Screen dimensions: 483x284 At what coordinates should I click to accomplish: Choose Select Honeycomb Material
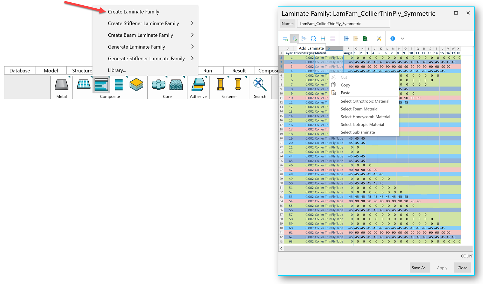click(x=365, y=117)
